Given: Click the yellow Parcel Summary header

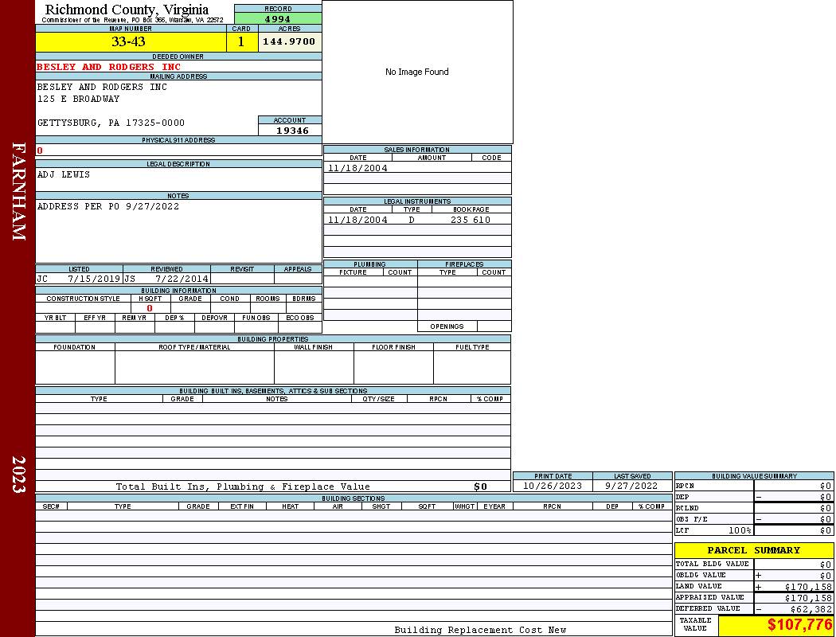Looking at the screenshot, I should click(753, 550).
